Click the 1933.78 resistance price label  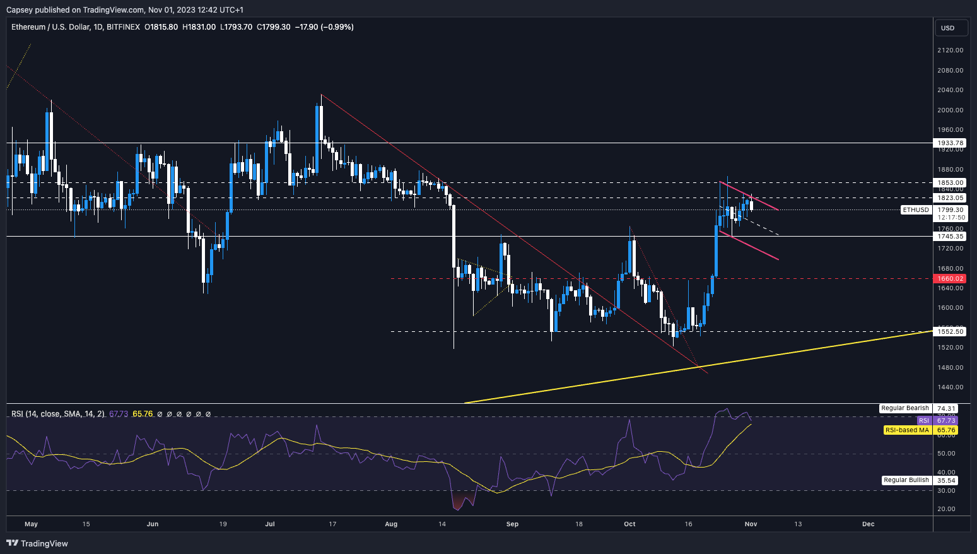tap(949, 143)
